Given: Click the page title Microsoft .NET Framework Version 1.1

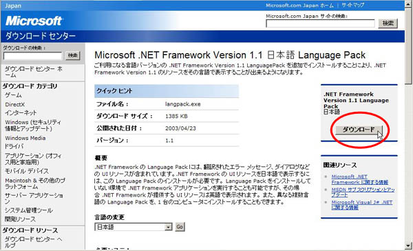Looking at the screenshot, I should [x=230, y=55].
